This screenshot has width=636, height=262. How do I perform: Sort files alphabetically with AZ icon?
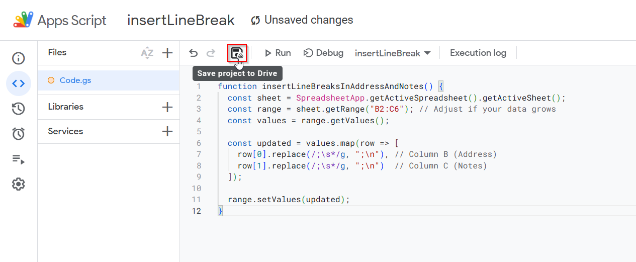[x=147, y=53]
